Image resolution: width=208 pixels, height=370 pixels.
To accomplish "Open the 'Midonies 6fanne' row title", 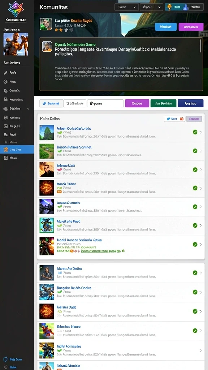I will pos(69,327).
